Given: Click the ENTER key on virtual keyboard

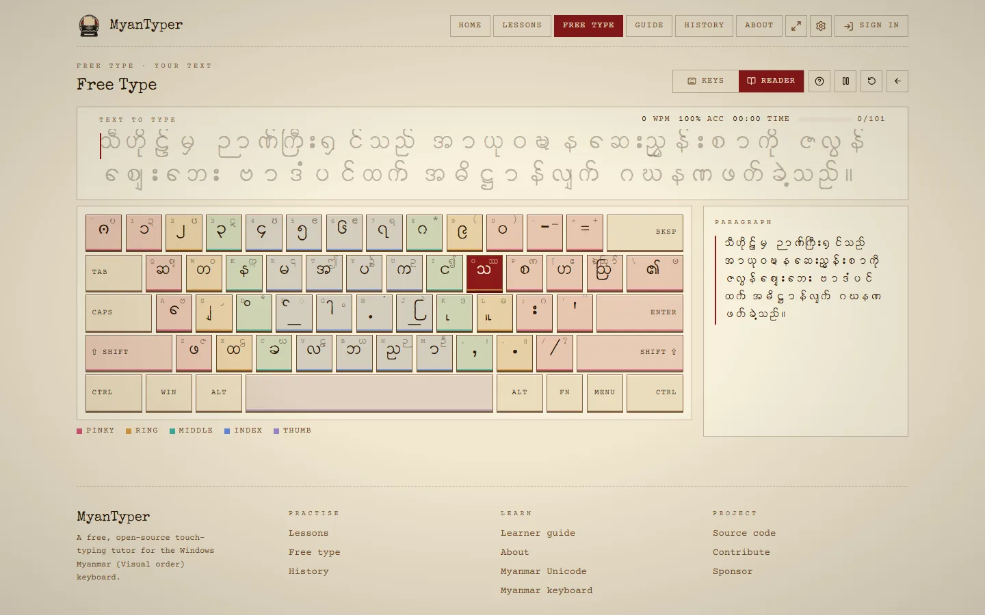Looking at the screenshot, I should point(640,313).
